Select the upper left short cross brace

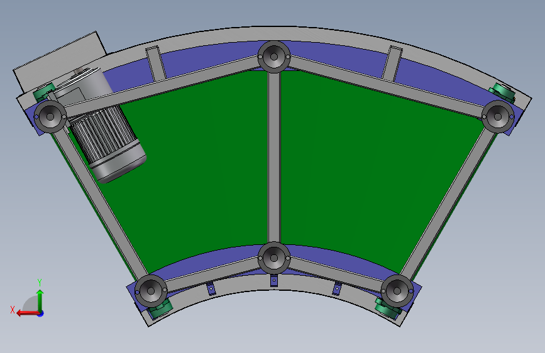pos(156,63)
